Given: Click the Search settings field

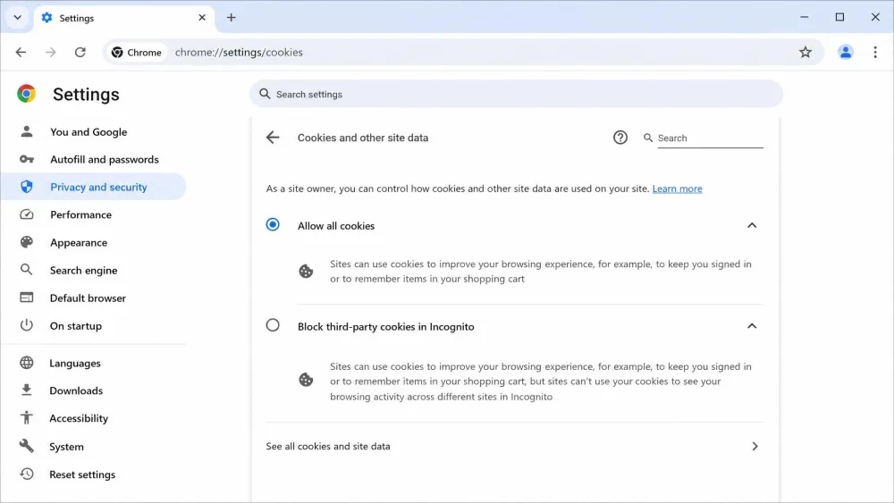Looking at the screenshot, I should point(516,94).
